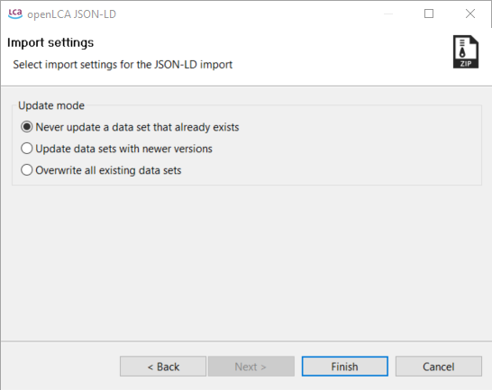This screenshot has width=492, height=390.
Task: Click the 'Import settings' heading
Action: (x=50, y=42)
